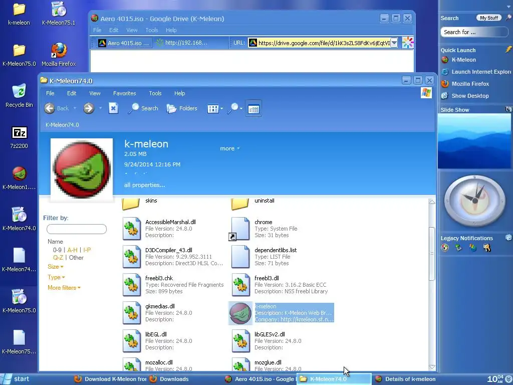513x385 pixels.
Task: Click the Stop (X) toolbar icon
Action: tap(113, 108)
